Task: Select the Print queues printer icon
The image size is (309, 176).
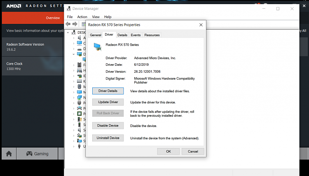Action: 80,108
